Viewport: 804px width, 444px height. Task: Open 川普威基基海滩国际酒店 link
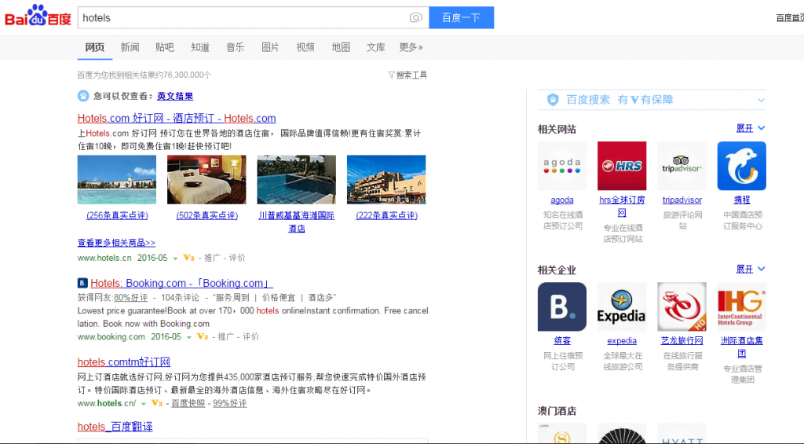click(x=296, y=222)
